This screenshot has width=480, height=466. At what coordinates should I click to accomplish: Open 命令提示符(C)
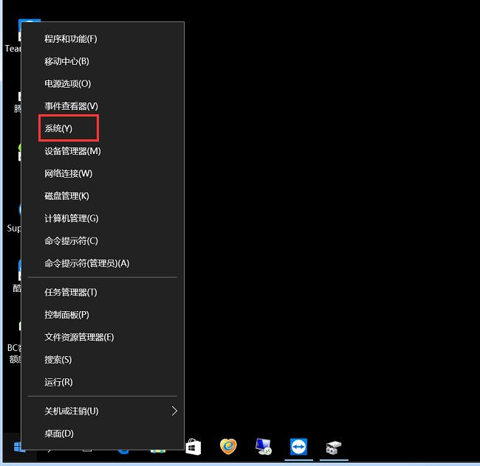point(103,241)
